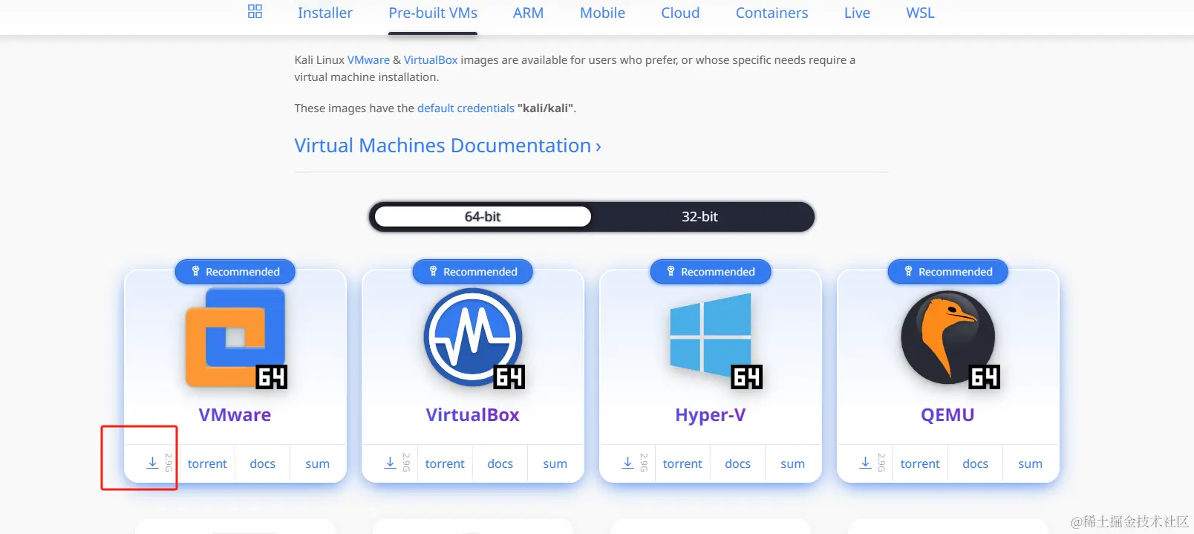Open the Mobile tab
1194x534 pixels.
[x=602, y=13]
